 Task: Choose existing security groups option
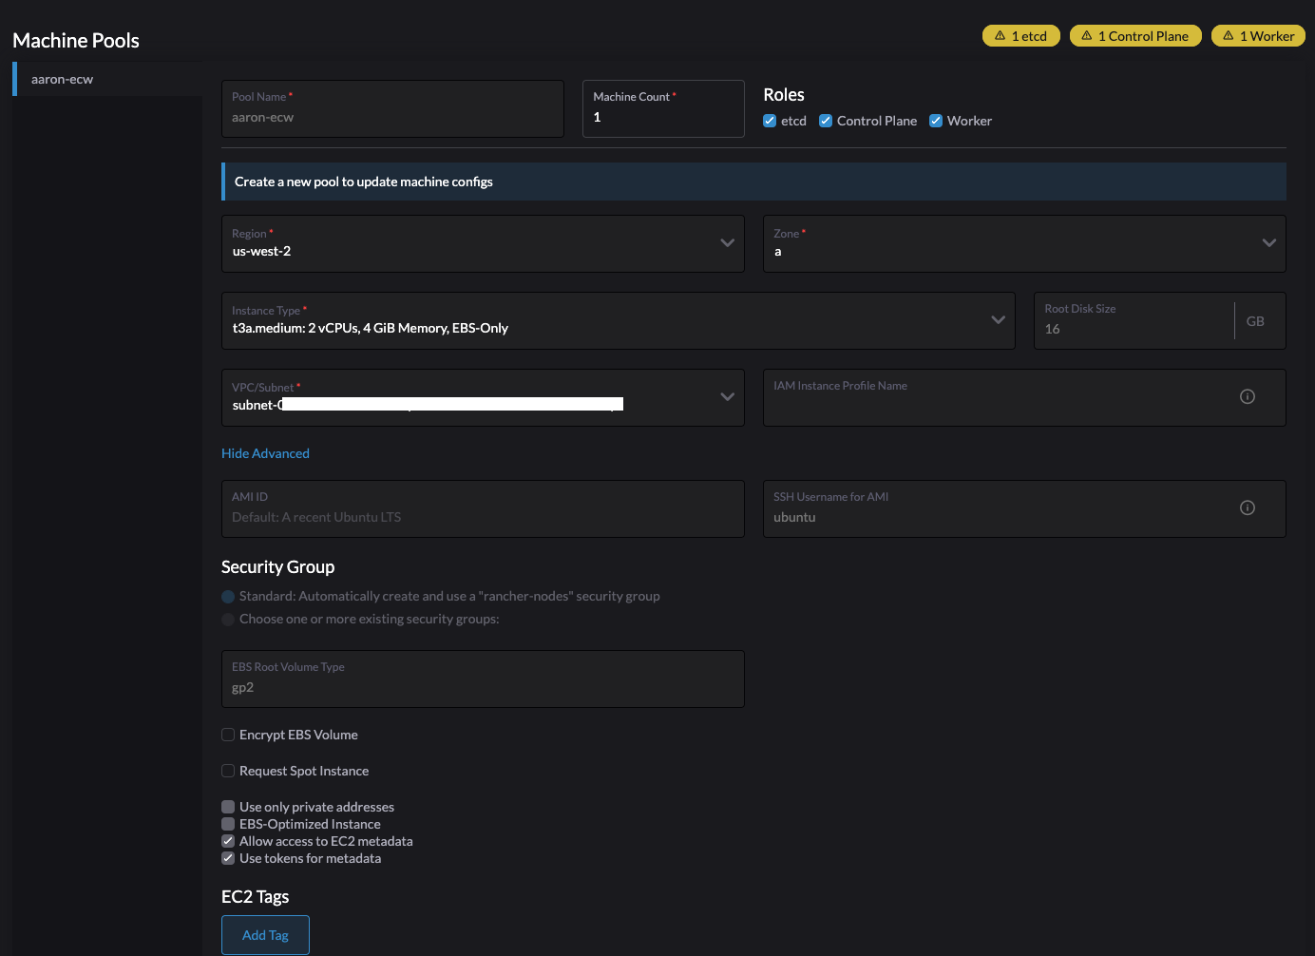pos(227,619)
